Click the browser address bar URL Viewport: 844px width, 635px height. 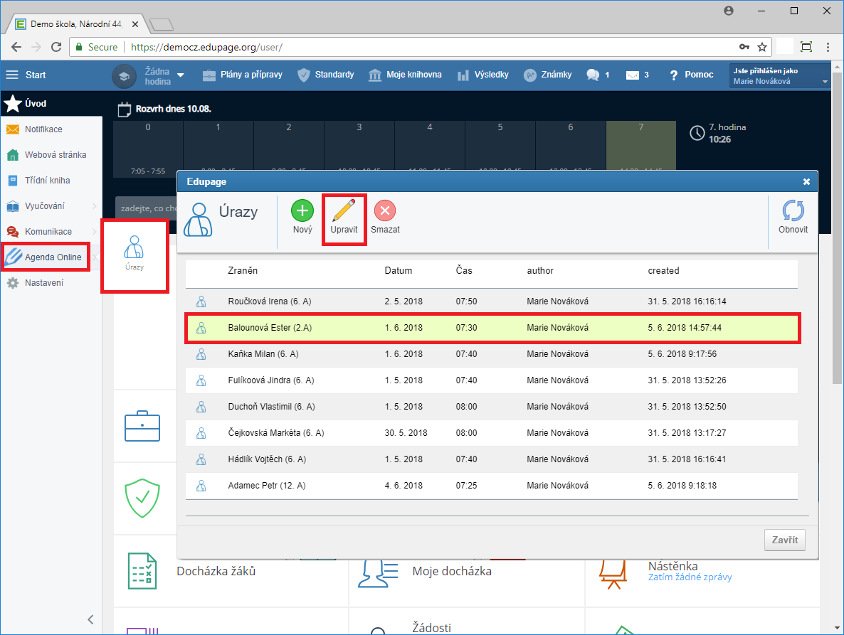(206, 48)
